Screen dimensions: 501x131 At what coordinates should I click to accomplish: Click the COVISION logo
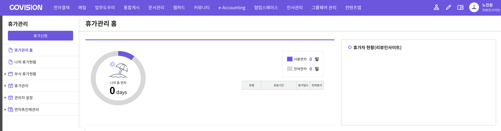26,8
